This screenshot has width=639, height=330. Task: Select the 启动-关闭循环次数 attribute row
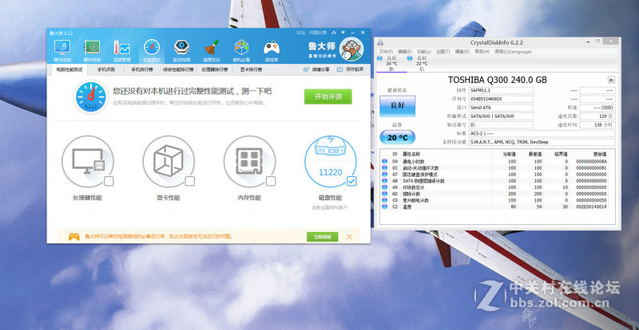click(495, 167)
